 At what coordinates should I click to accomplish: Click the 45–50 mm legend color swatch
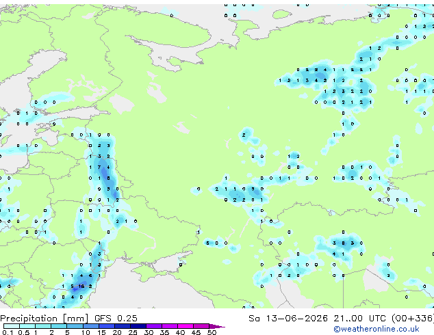tap(201, 326)
